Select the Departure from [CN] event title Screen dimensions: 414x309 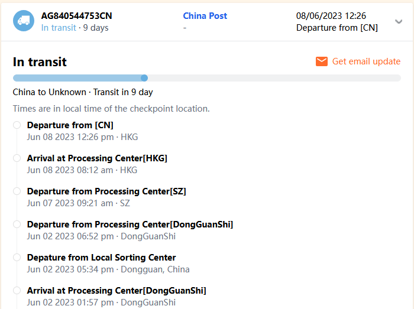point(70,125)
